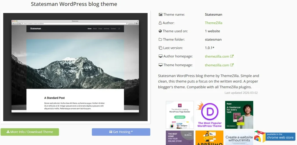
Task: Open the Fiverr freelancer for every task ad
Action: click(239, 115)
